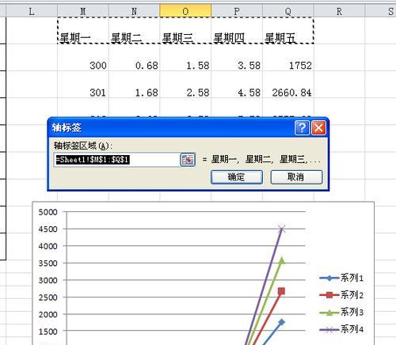This screenshot has height=345, width=396.
Task: Click cell with value 3.58
Action: (237, 58)
